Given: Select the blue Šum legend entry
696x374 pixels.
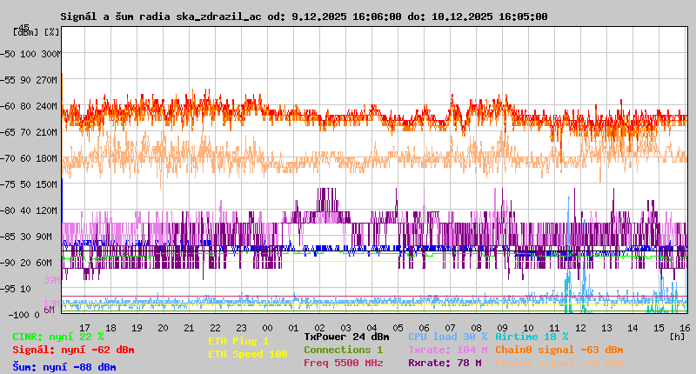Looking at the screenshot, I should (64, 367).
